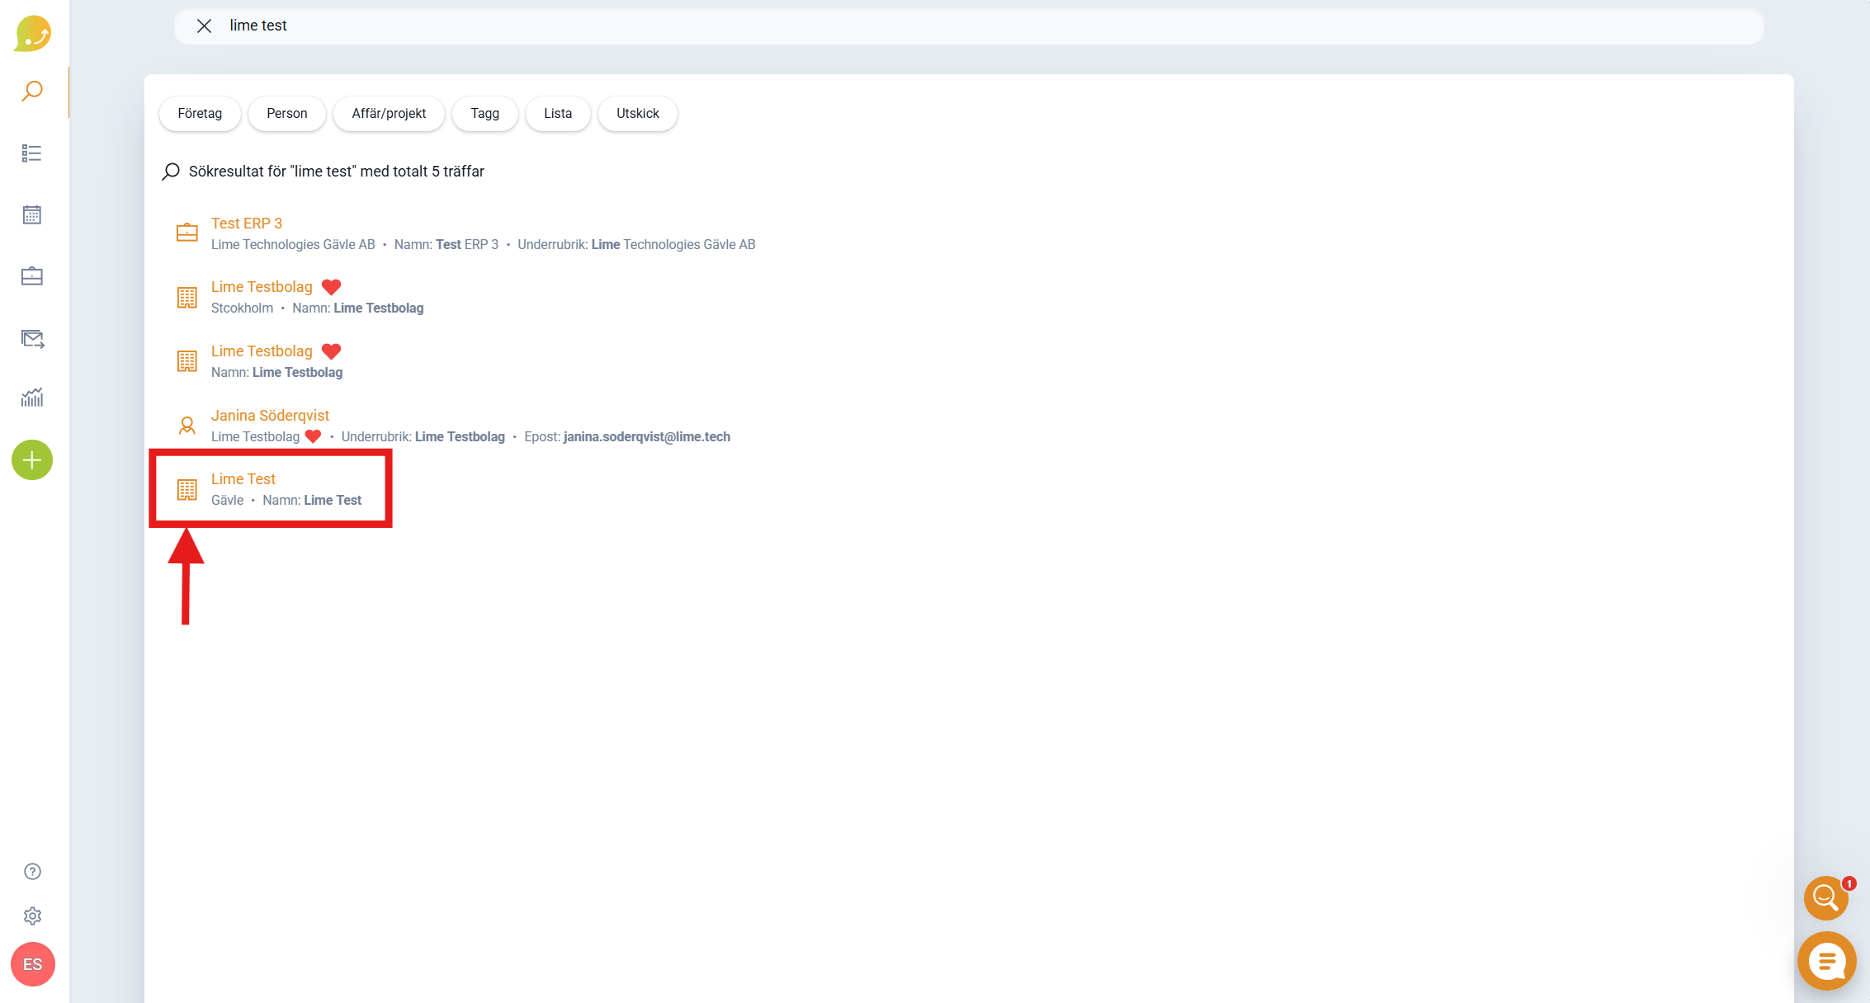1870x1003 pixels.
Task: Click the search field containing "lime test"
Action: coord(969,26)
